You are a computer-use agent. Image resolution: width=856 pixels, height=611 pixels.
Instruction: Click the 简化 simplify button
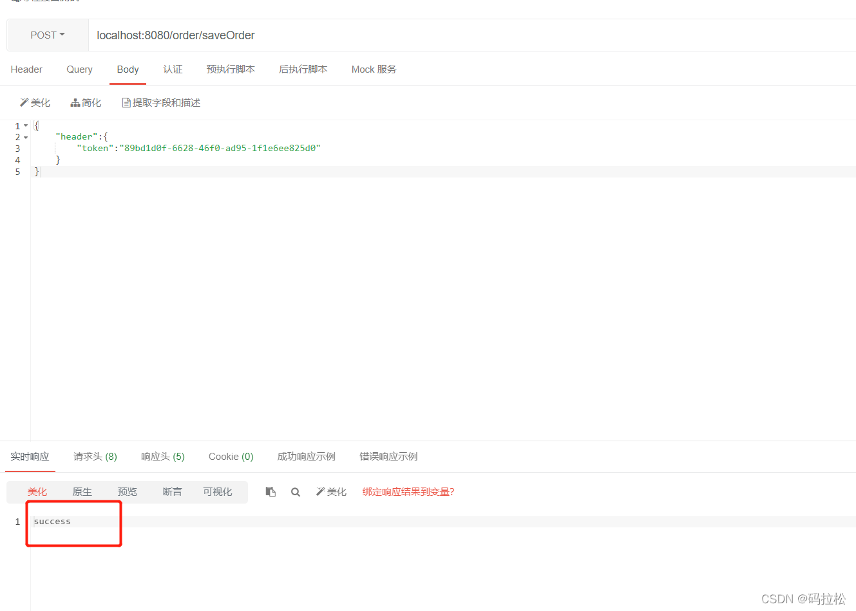86,103
